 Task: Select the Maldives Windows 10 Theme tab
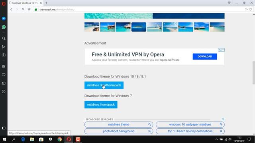click(25, 3)
